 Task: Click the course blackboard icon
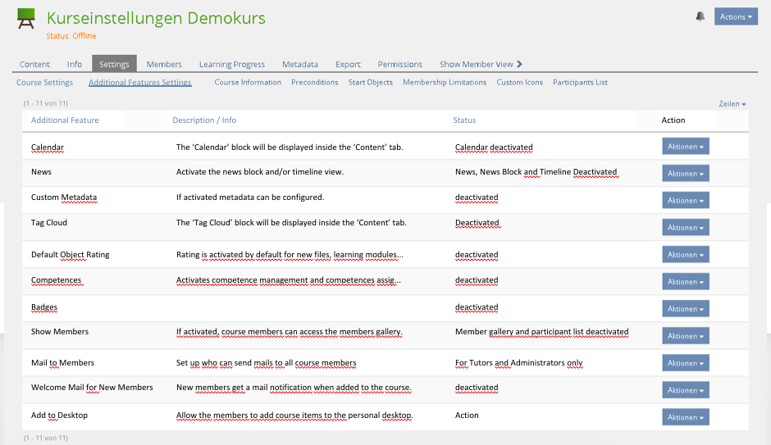point(26,20)
